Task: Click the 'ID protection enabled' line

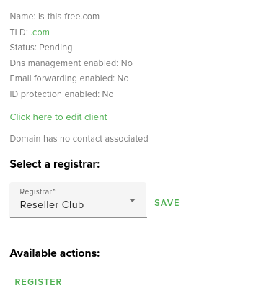Action: point(61,94)
